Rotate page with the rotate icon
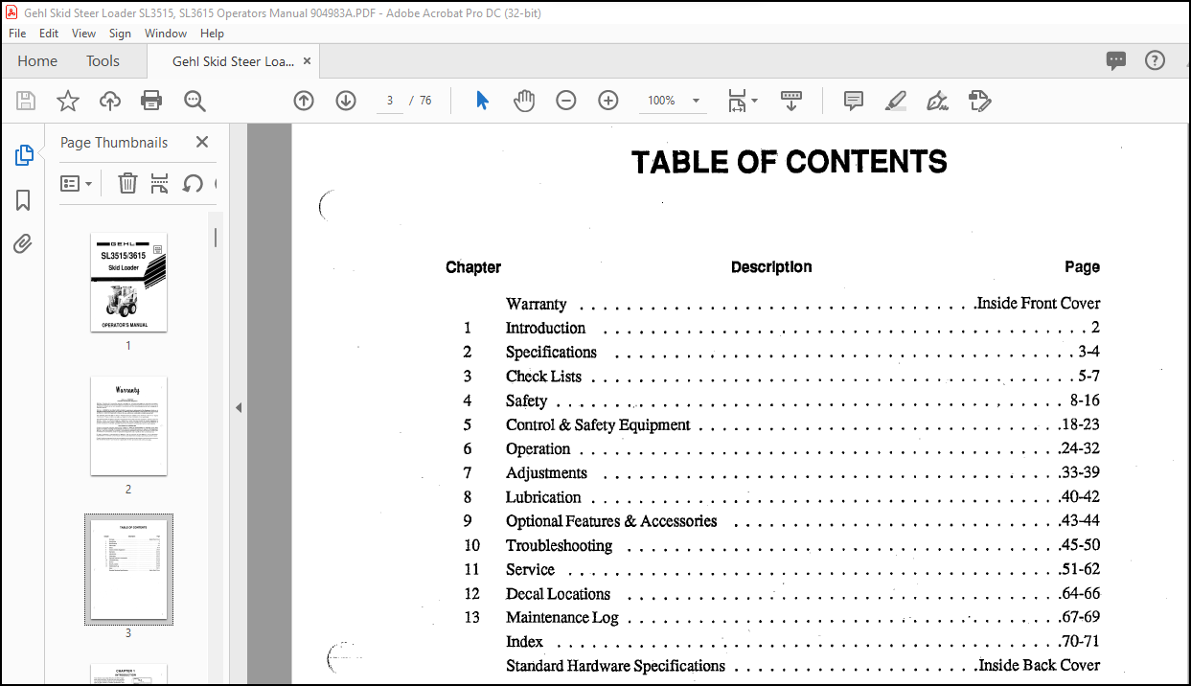This screenshot has width=1191, height=686. 193,183
